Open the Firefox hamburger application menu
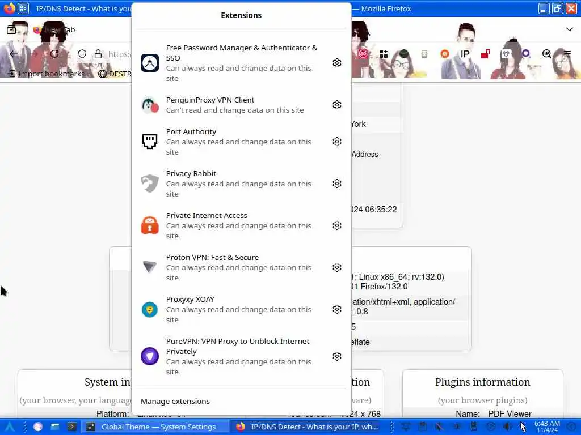 click(567, 54)
